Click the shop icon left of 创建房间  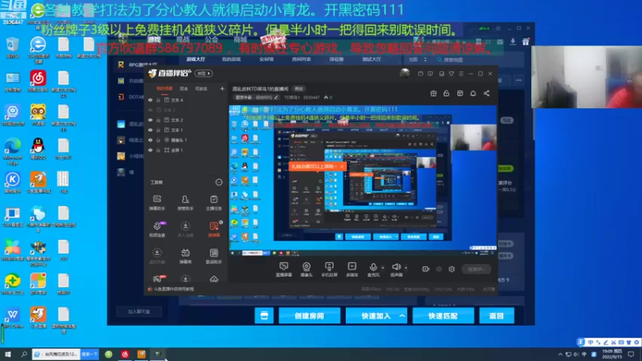(264, 315)
